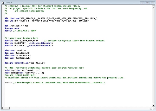Click the "ws2_32.lib" pragma comment
This screenshot has height=111, width=156.
[25, 63]
